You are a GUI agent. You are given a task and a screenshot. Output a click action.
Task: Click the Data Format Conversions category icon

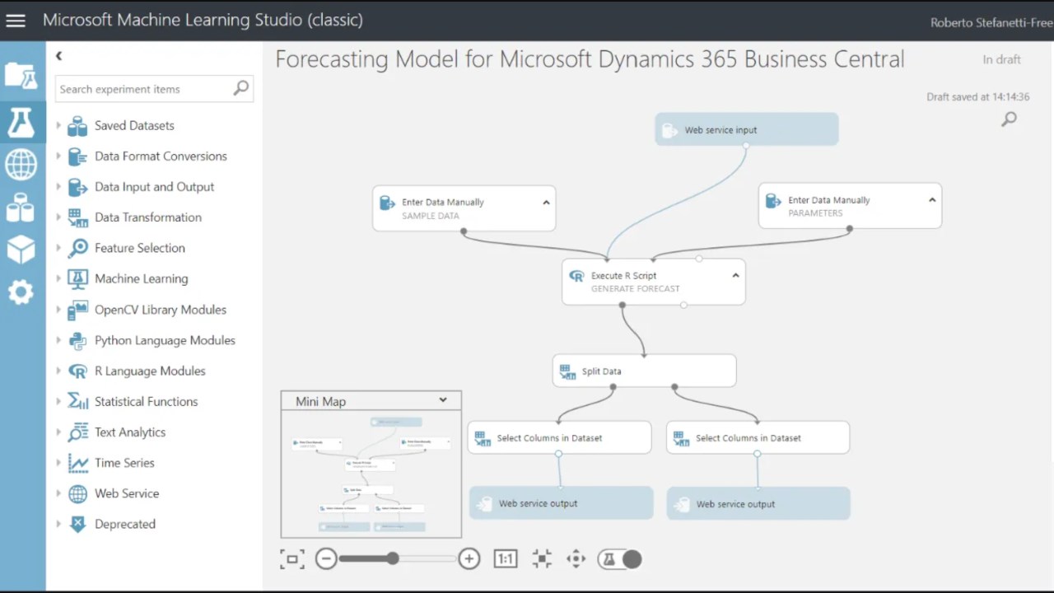pyautogui.click(x=77, y=156)
